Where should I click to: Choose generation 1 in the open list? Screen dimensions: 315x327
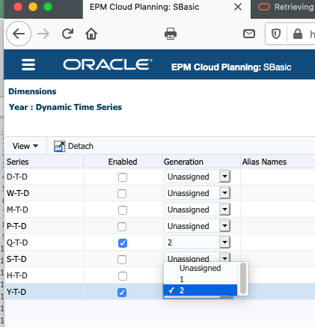[201, 279]
